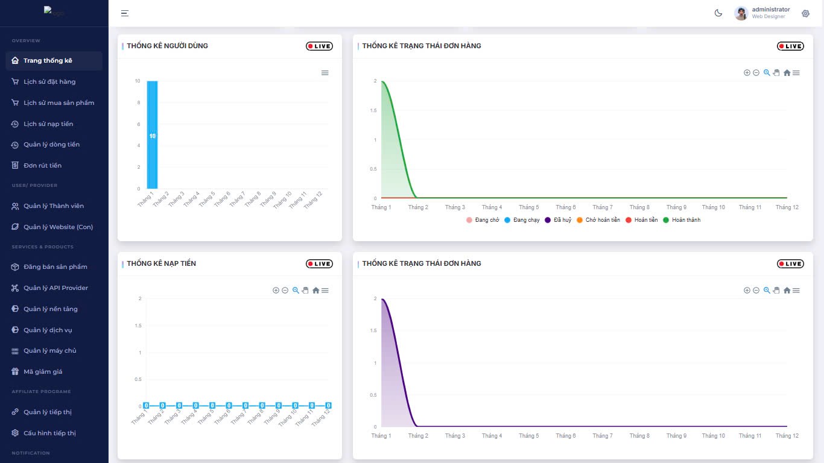Screen dimensions: 824x463
Task: Go to Đăng bán sản phẩm
Action: [x=54, y=267]
